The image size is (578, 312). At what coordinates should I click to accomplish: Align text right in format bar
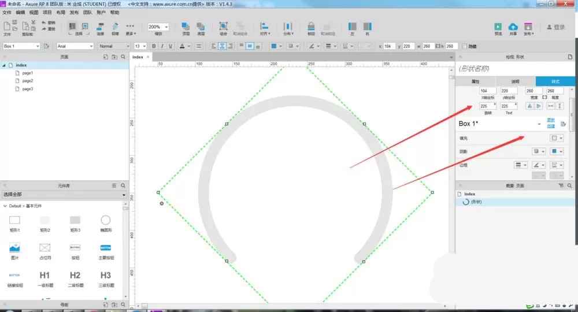(231, 46)
